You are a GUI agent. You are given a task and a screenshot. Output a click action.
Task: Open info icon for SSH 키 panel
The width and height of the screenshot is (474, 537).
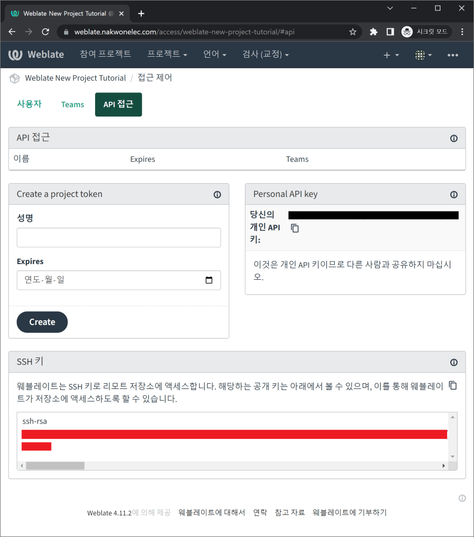454,363
